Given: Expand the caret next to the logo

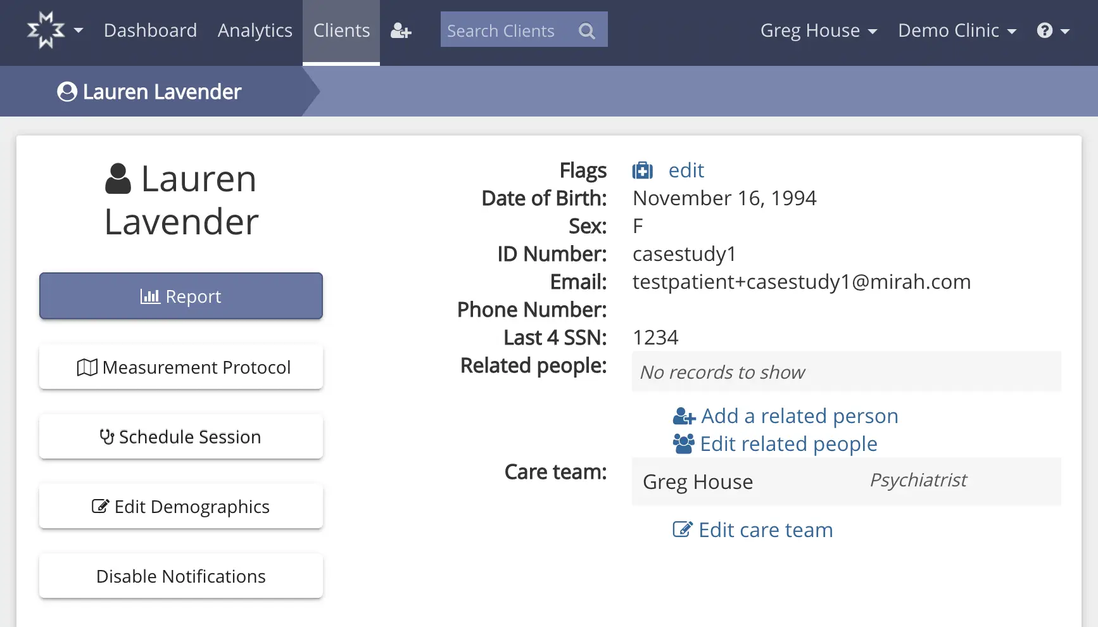Looking at the screenshot, I should [79, 30].
